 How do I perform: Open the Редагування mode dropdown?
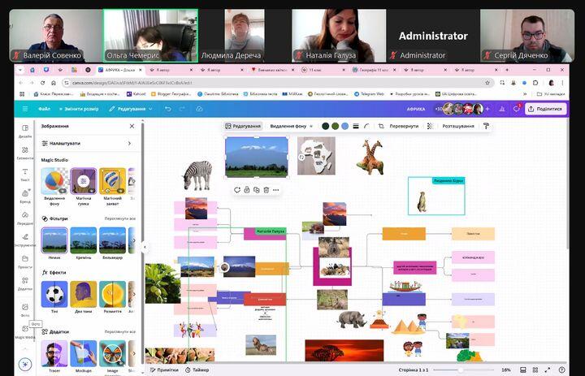(131, 109)
